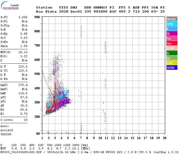Screen dimensions: 179x154
Task: Click the 091000 time header value
Action: (x=100, y=12)
